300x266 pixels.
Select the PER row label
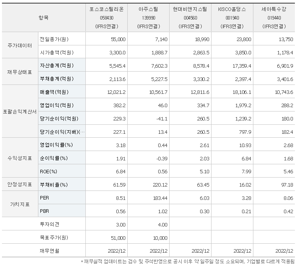(44, 198)
